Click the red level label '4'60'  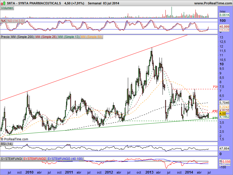coord(215,111)
